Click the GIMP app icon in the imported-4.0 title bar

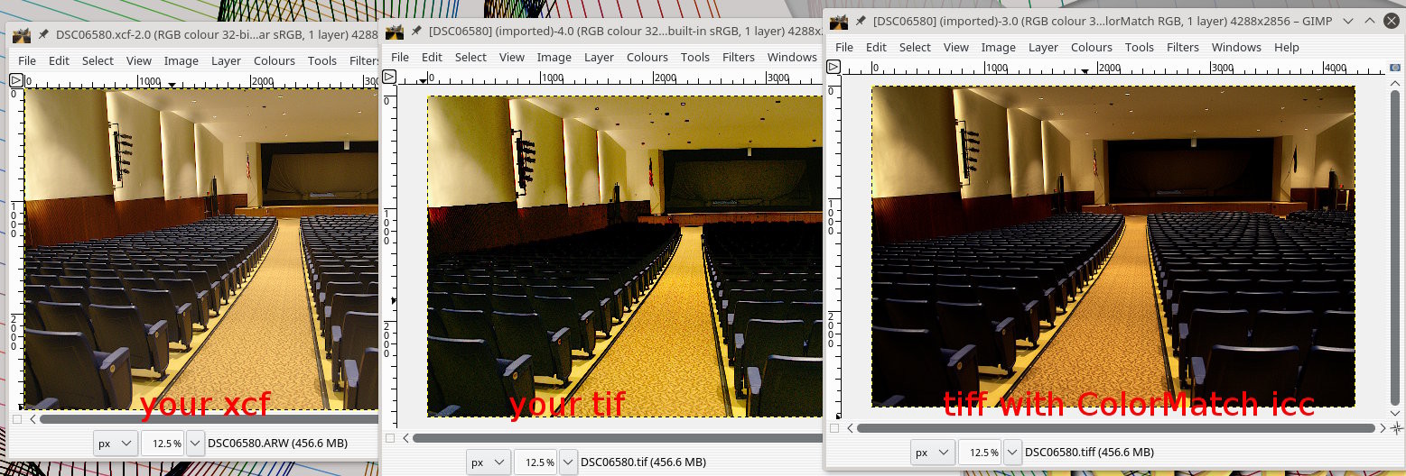tap(394, 32)
